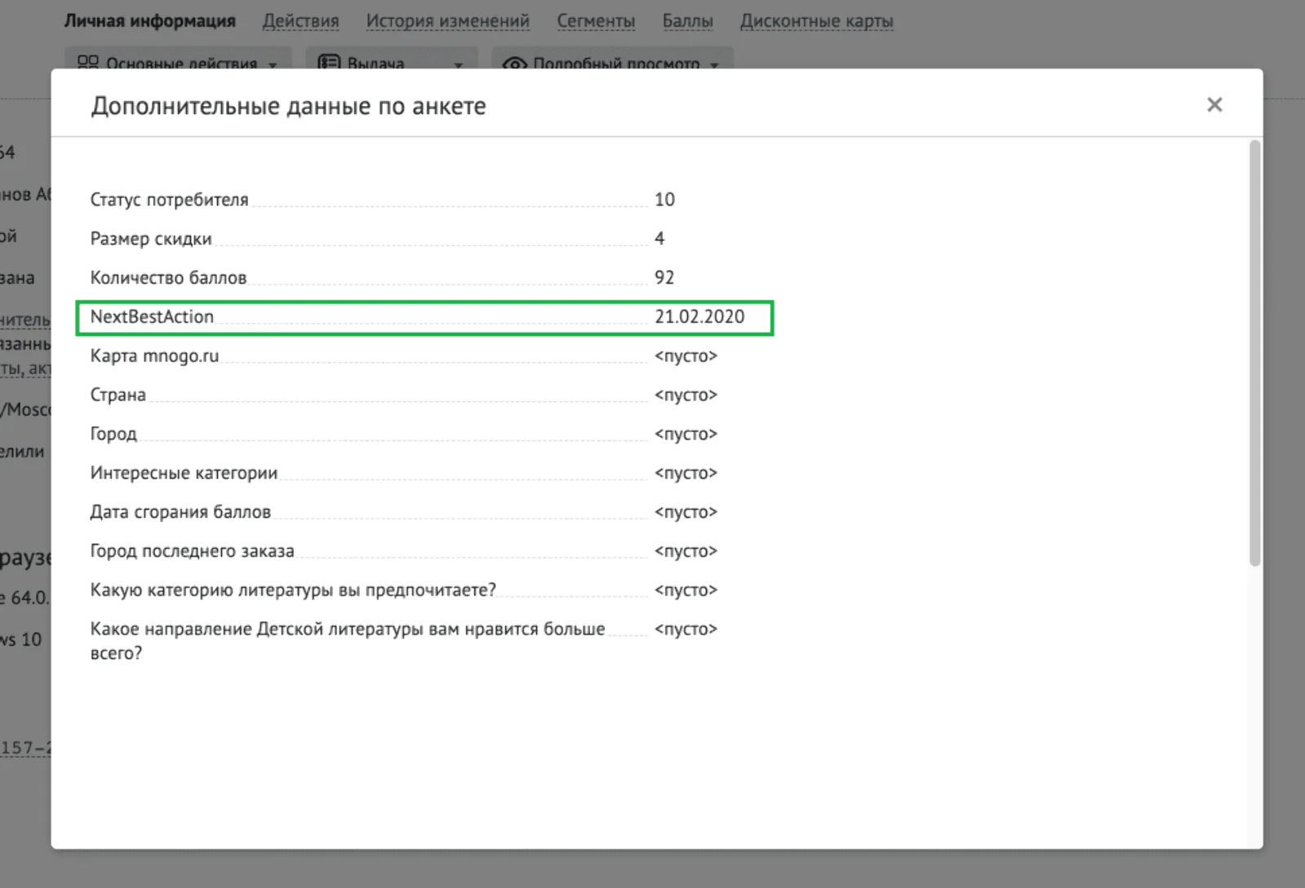Click the Выдача button icon
Image resolution: width=1305 pixels, height=888 pixels.
329,63
